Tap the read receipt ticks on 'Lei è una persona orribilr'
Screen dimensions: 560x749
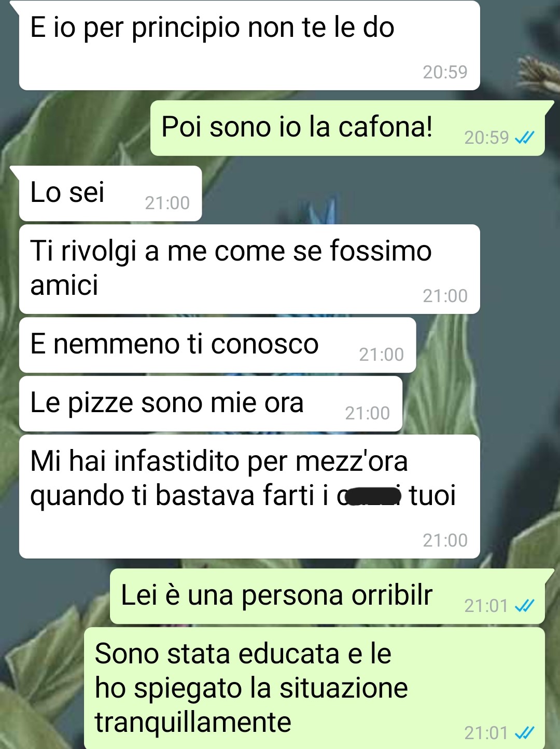524,606
